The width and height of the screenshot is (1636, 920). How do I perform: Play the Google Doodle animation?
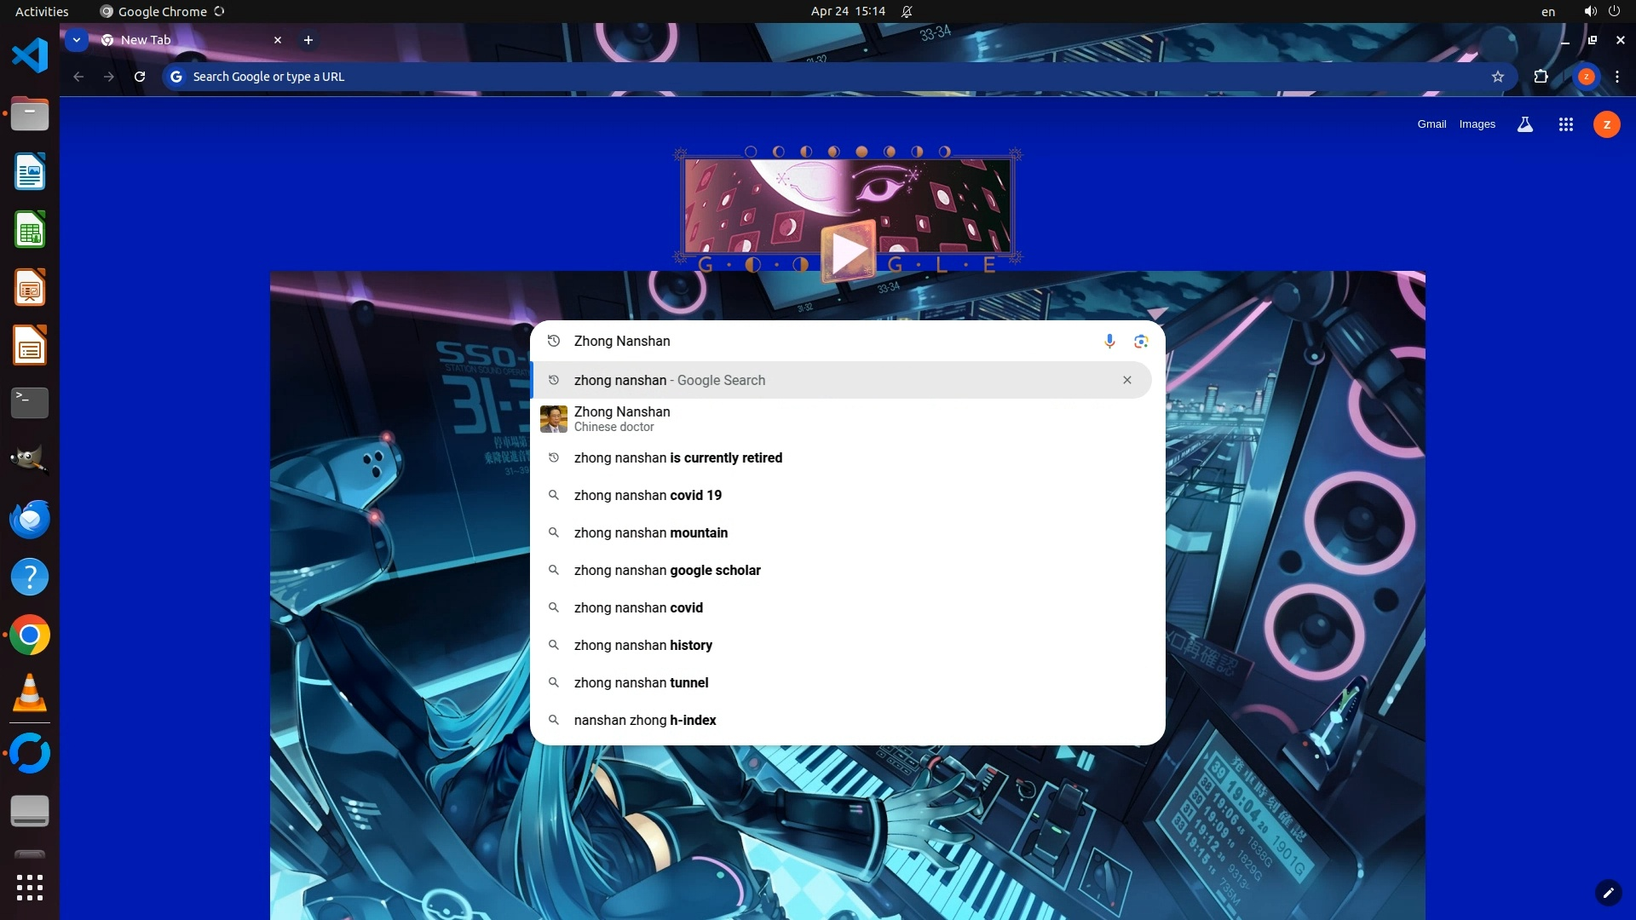pyautogui.click(x=848, y=251)
